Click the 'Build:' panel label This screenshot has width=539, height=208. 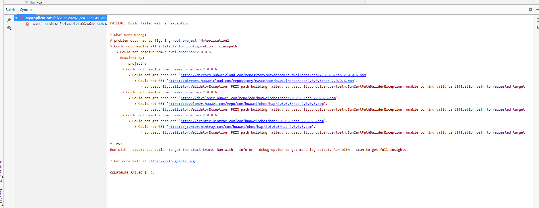[10, 9]
